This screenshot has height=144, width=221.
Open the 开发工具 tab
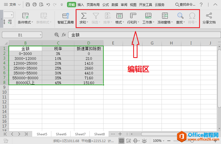click(146, 5)
